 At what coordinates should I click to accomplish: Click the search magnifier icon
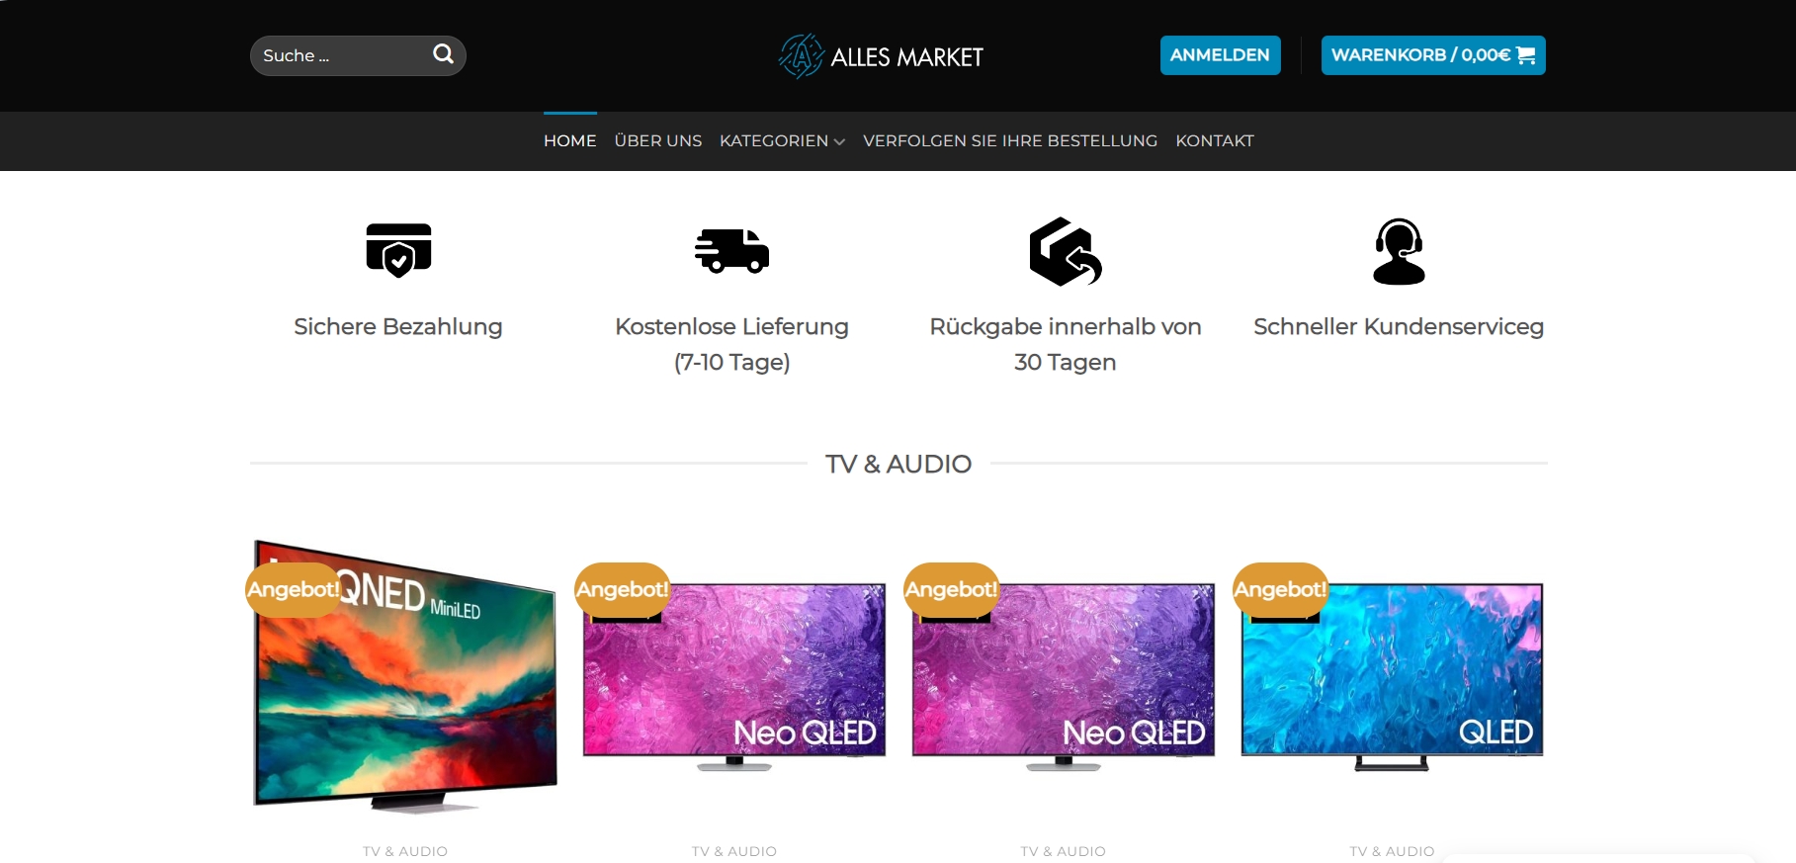(443, 54)
